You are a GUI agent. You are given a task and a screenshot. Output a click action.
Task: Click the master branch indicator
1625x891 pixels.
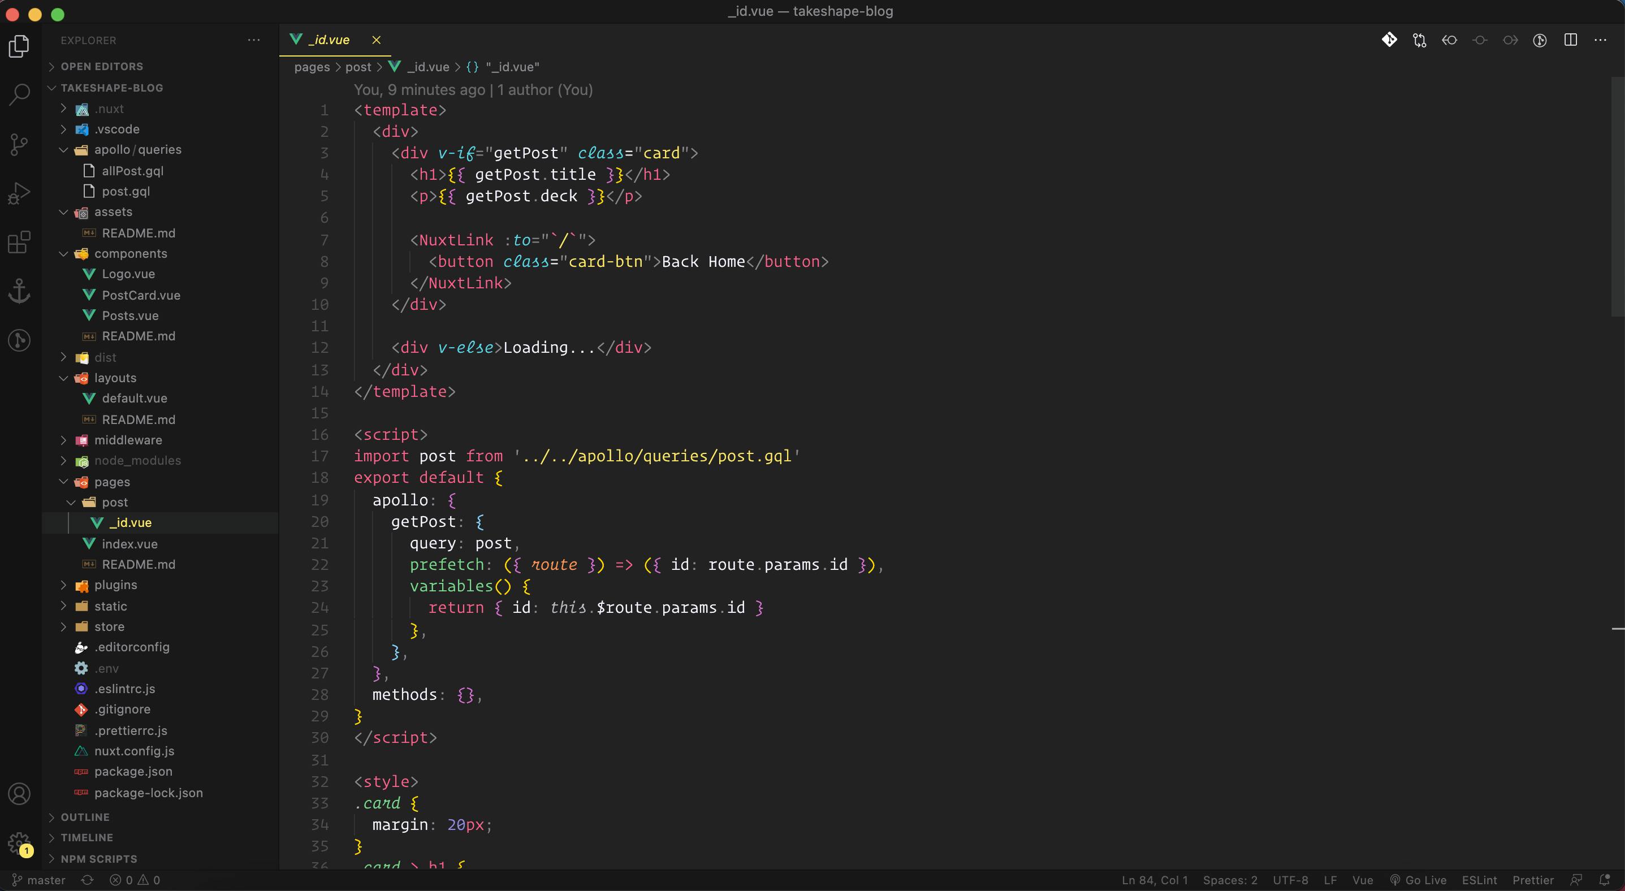click(39, 880)
